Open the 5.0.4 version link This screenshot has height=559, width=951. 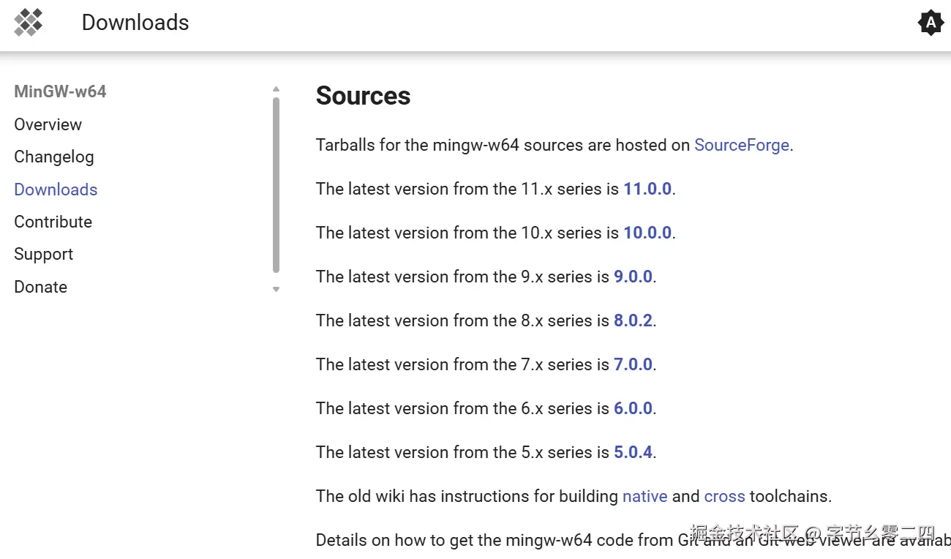point(633,452)
